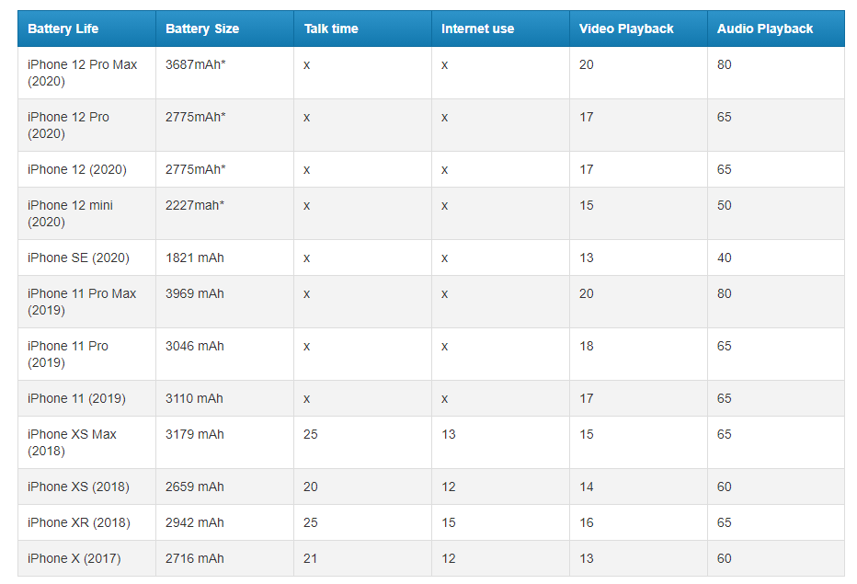Select the 3969 mAh battery size cell

[x=194, y=293]
